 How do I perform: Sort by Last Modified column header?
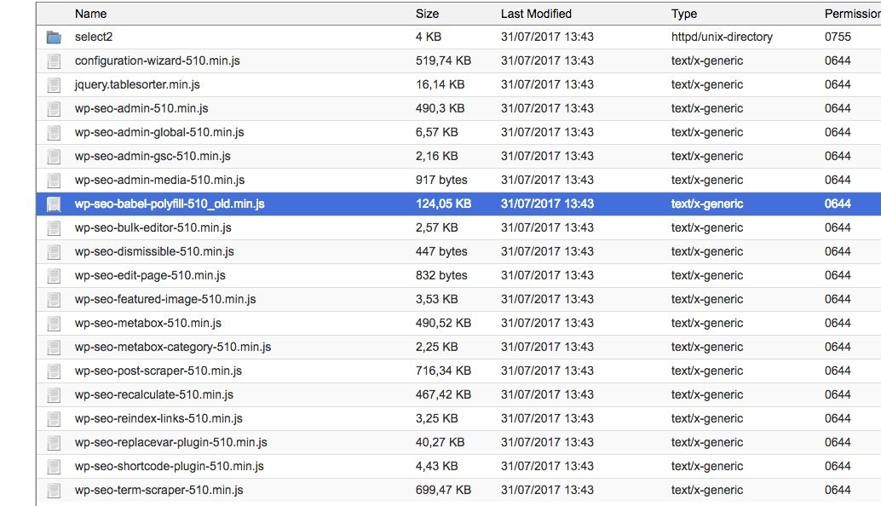click(536, 14)
